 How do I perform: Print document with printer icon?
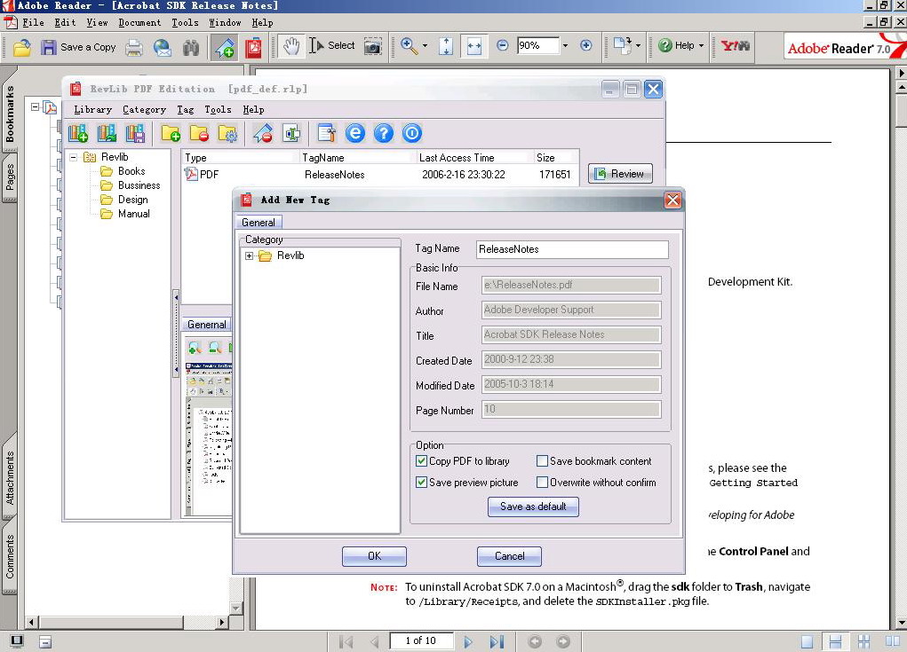[134, 47]
